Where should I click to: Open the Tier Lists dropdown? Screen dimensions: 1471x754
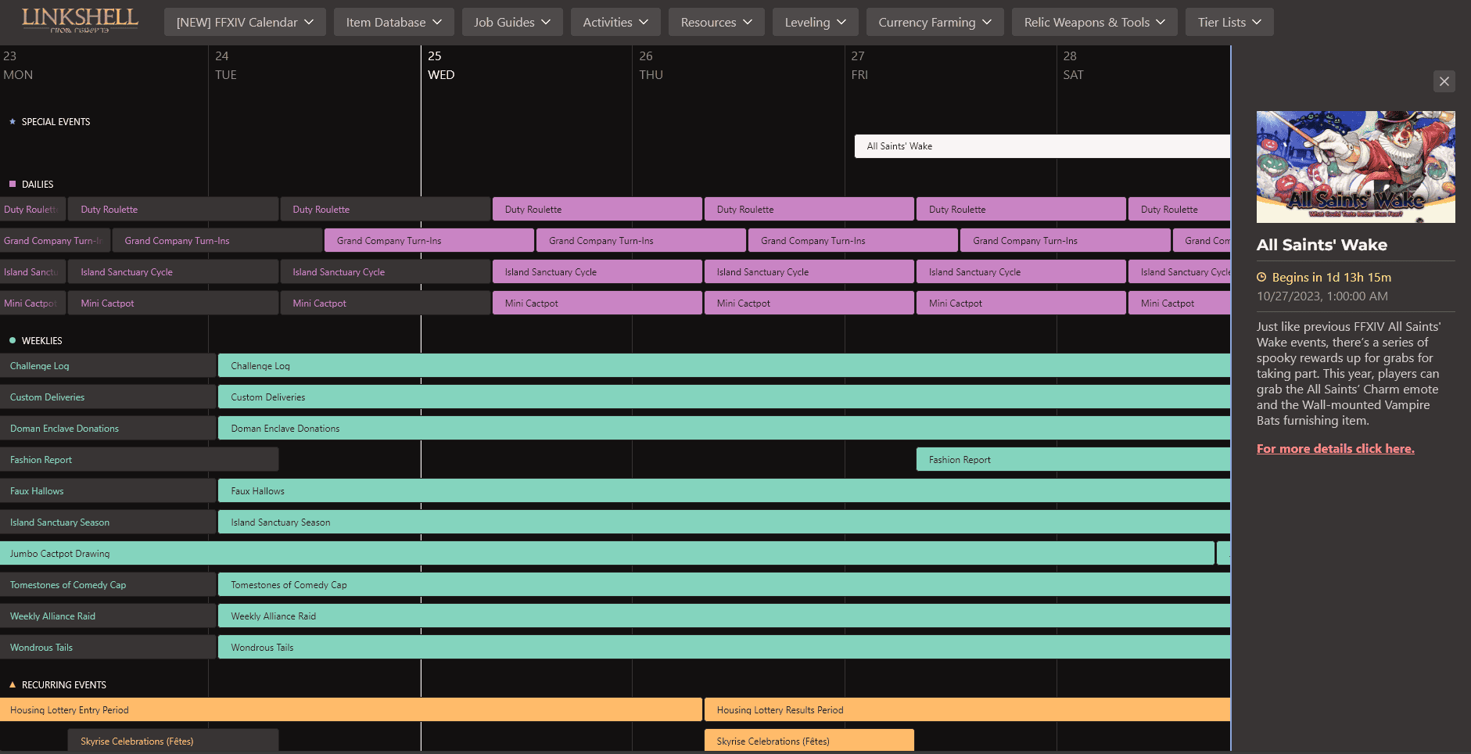tap(1229, 22)
